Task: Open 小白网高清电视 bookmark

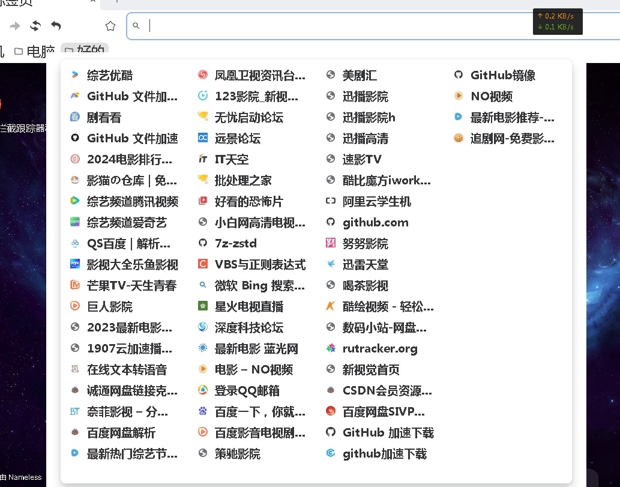Action: (x=252, y=222)
